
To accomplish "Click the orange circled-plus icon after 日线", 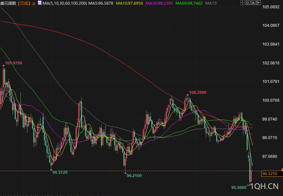I will (34, 4).
